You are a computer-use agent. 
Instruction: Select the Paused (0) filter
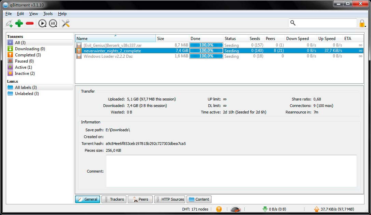(40, 61)
